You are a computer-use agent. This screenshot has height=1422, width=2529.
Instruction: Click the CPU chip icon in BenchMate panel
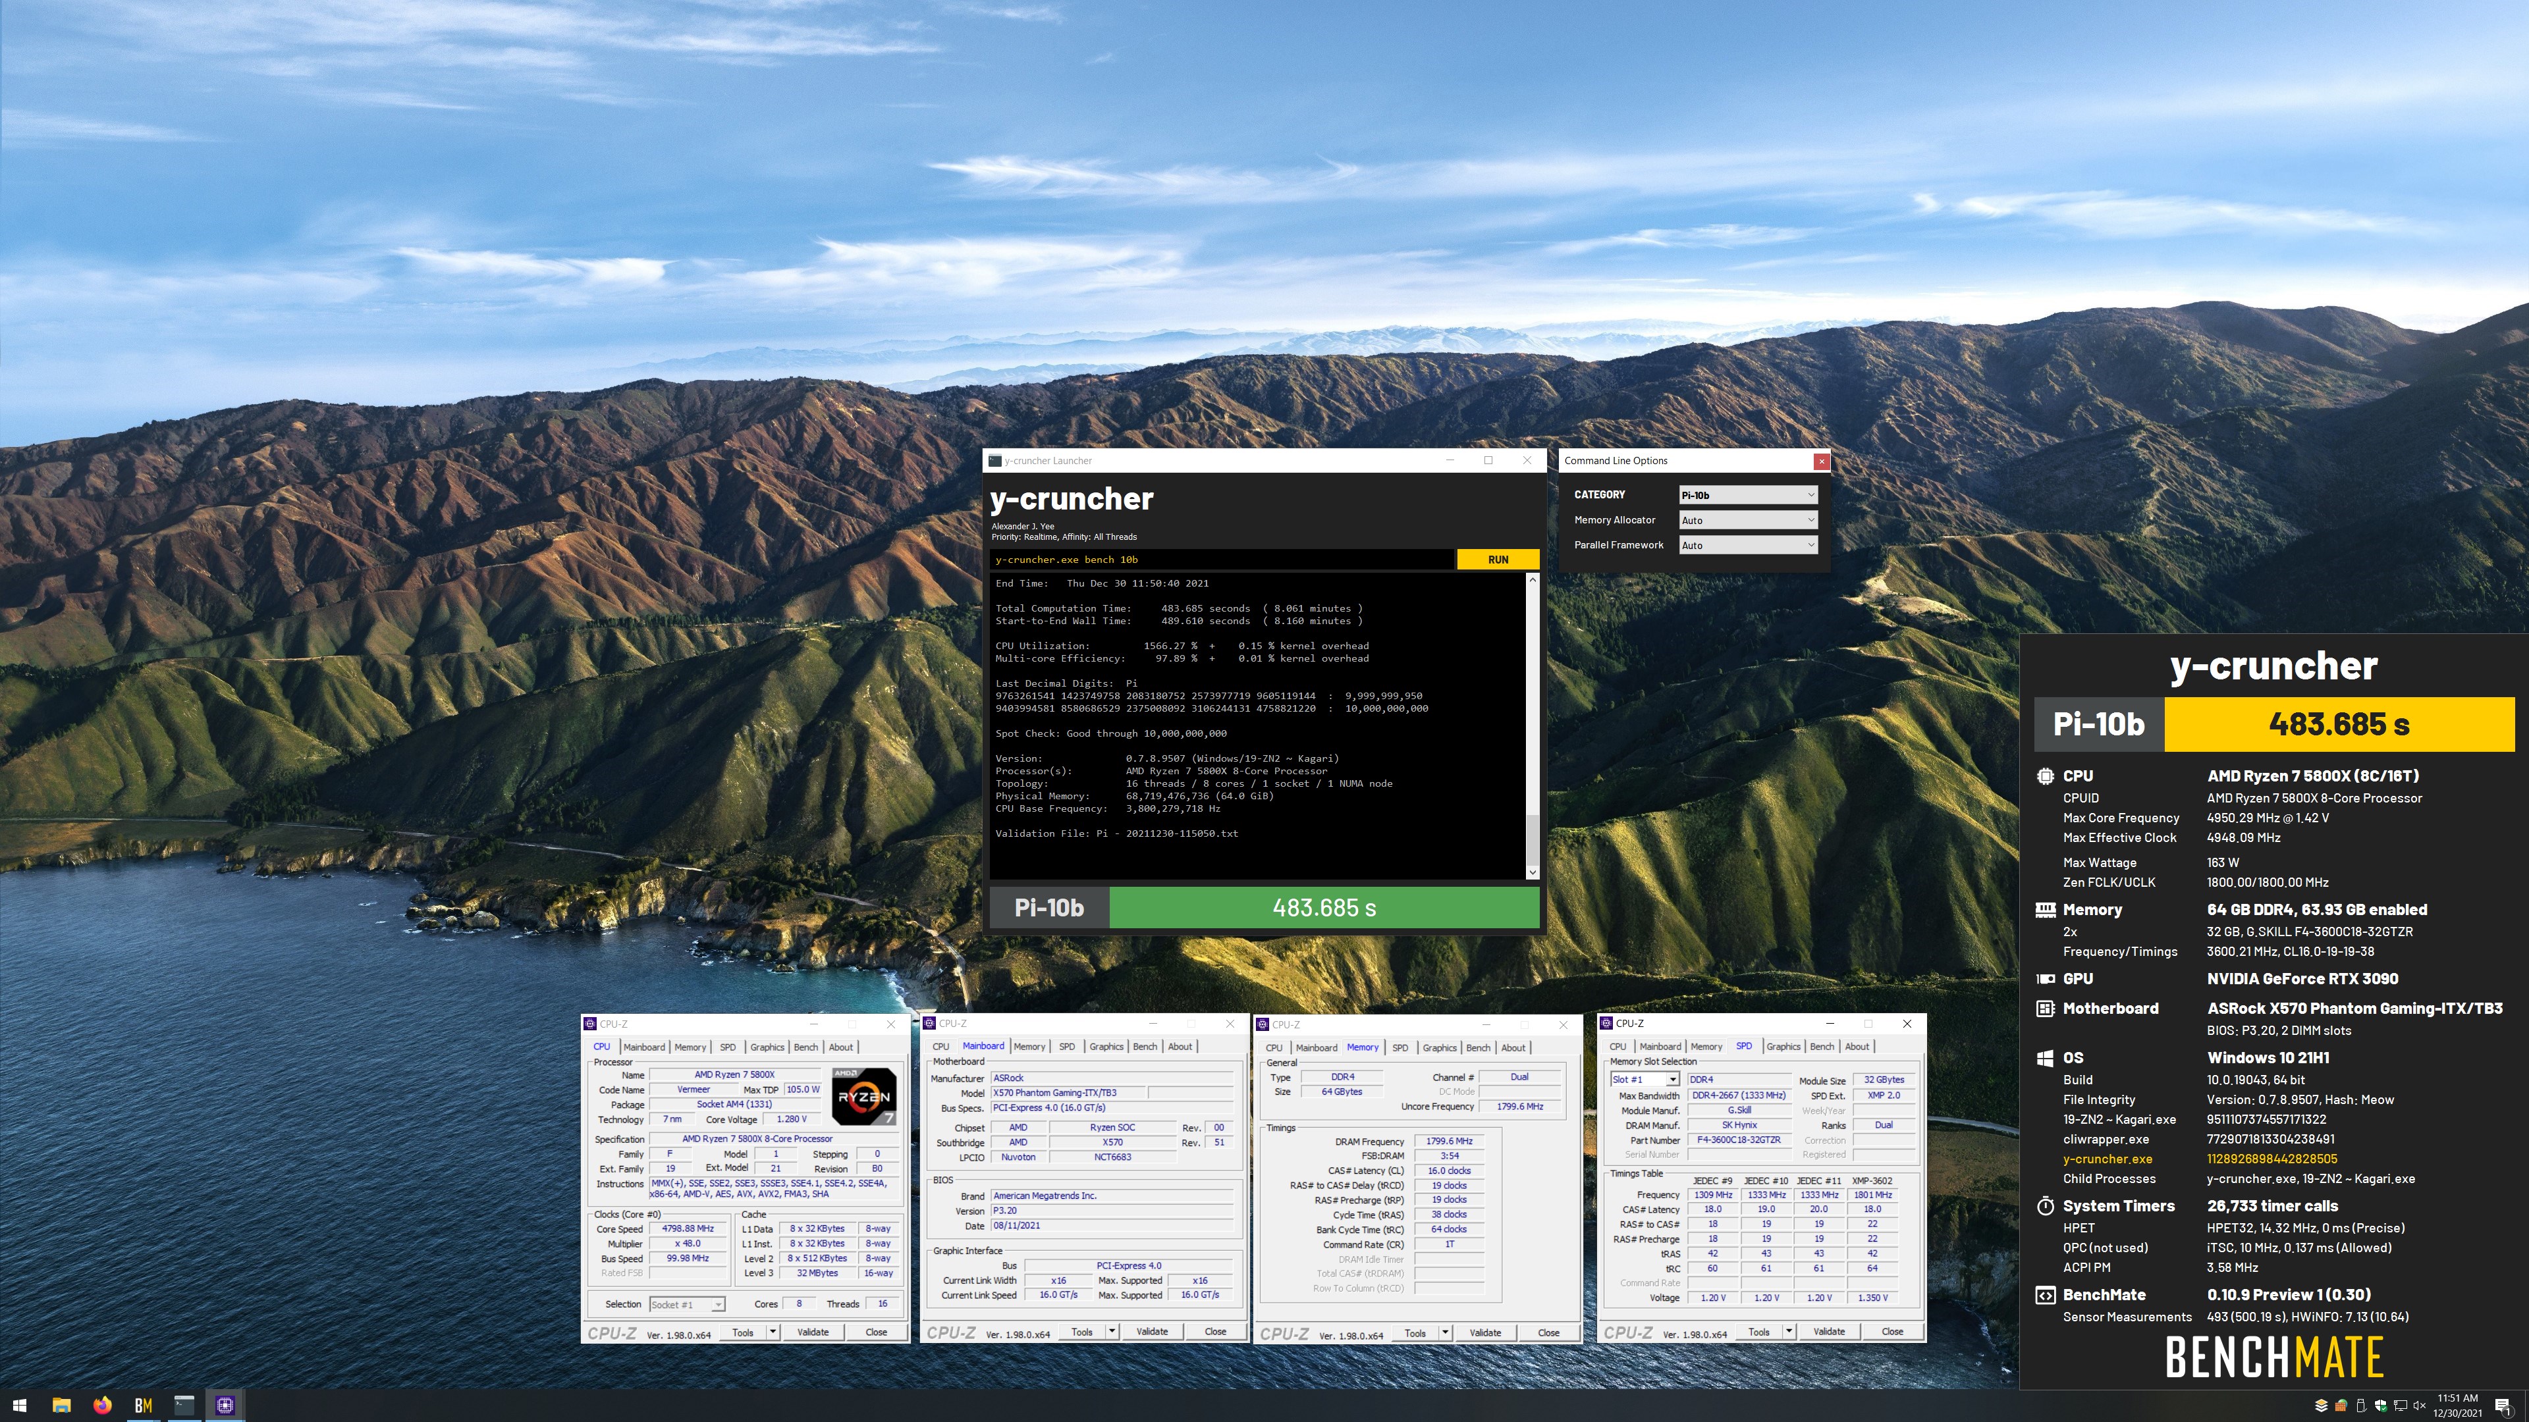[x=2045, y=776]
